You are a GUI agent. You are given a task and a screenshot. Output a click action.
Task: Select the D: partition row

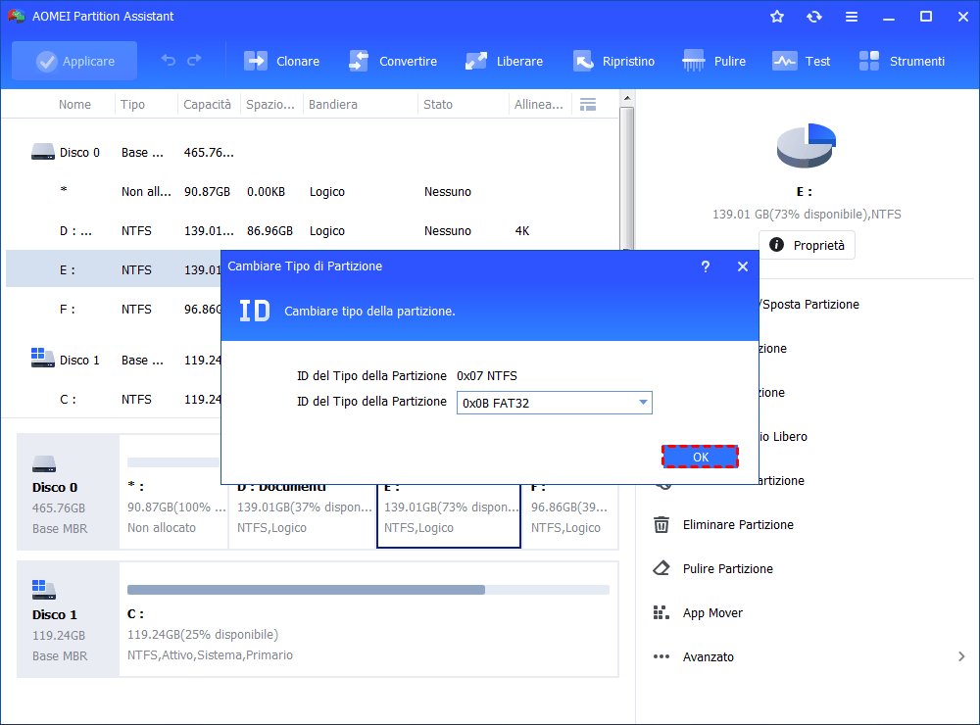coord(313,230)
